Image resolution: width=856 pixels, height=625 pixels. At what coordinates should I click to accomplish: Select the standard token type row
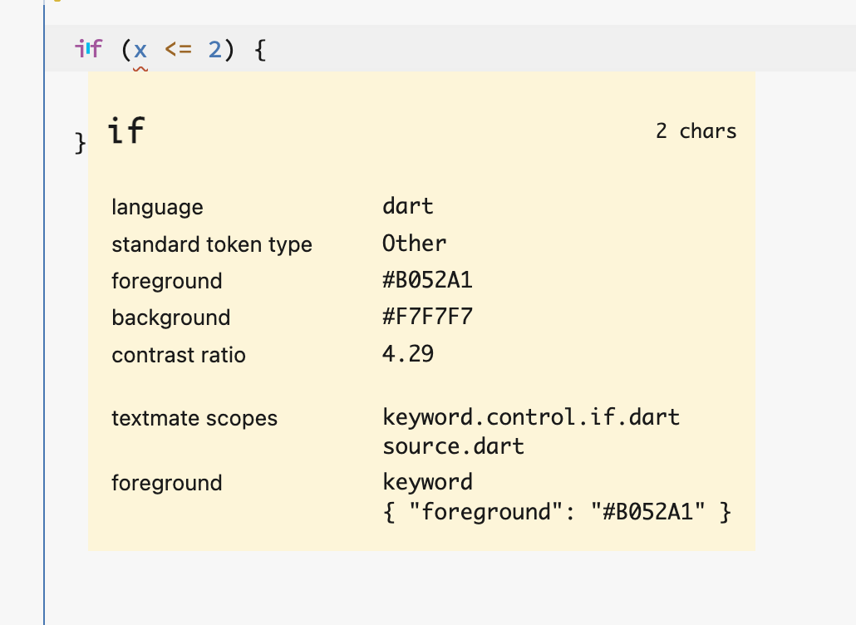click(212, 244)
